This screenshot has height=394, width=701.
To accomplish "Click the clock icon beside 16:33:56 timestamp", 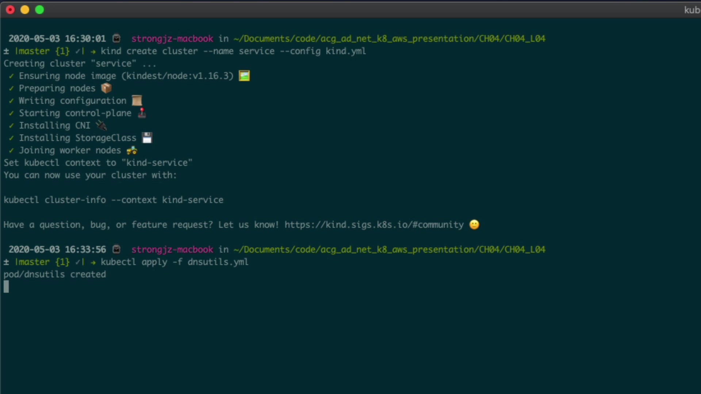I will tap(116, 249).
